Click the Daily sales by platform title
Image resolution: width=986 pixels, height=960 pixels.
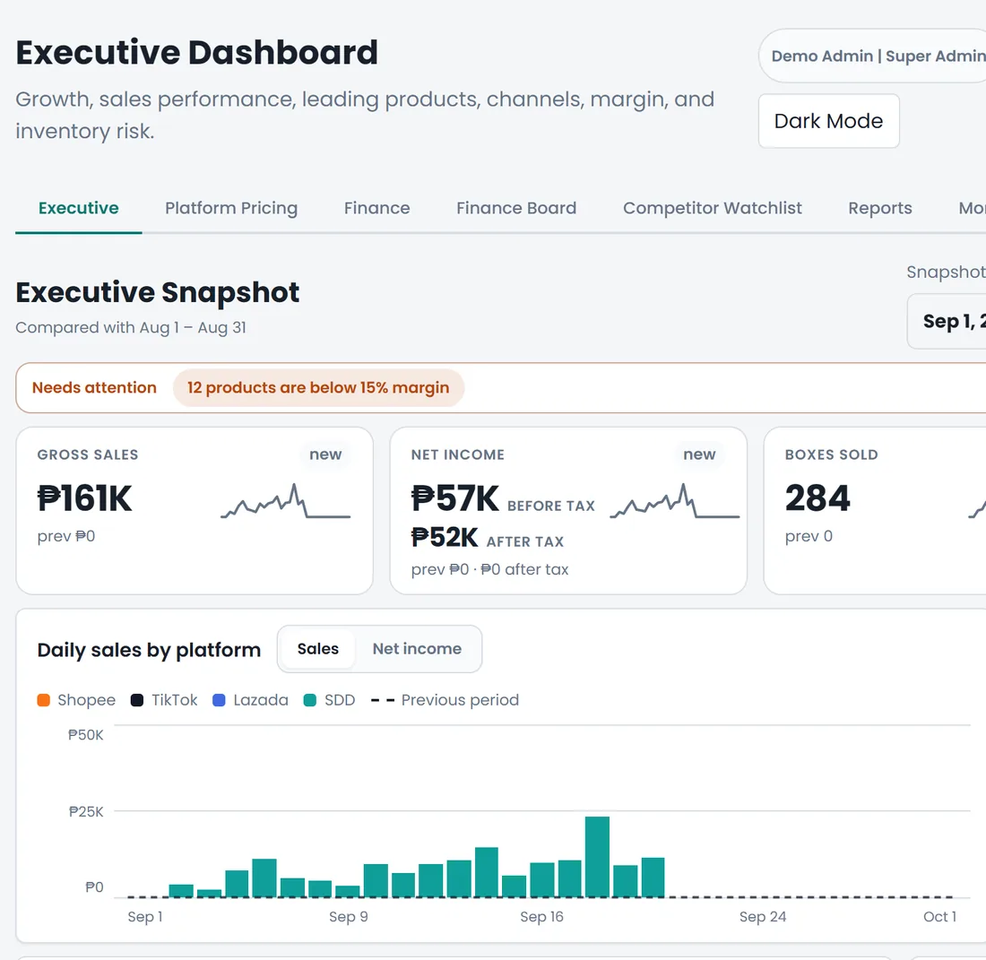[149, 650]
